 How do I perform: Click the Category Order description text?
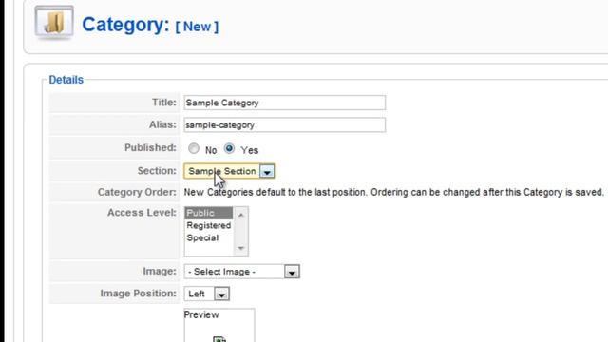393,192
